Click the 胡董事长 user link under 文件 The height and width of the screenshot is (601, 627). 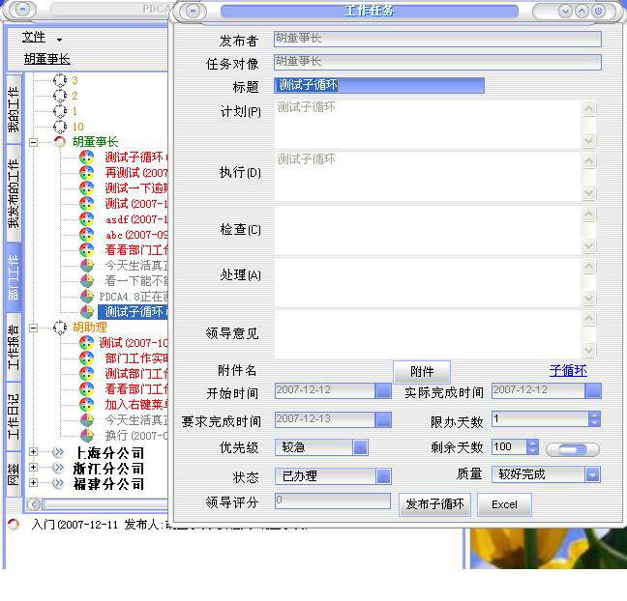click(46, 59)
